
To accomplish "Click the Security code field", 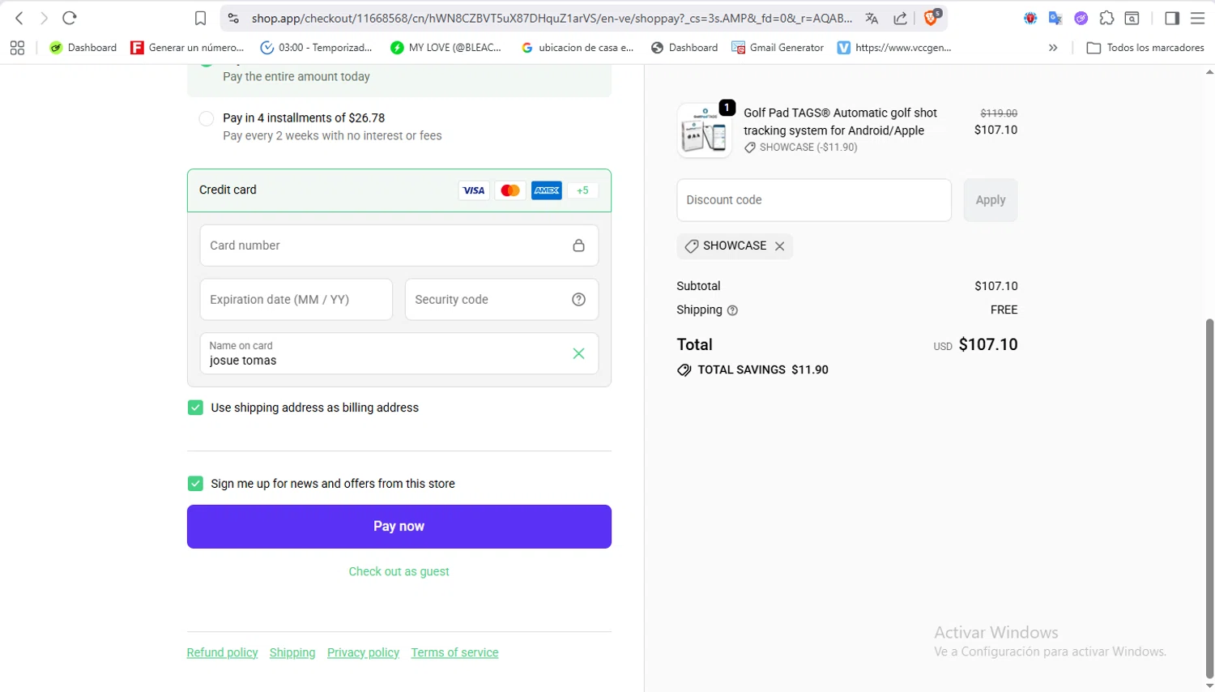I will [501, 300].
